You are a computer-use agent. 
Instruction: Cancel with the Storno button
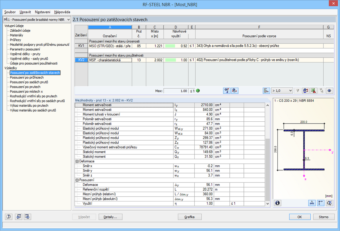[x=324, y=217]
